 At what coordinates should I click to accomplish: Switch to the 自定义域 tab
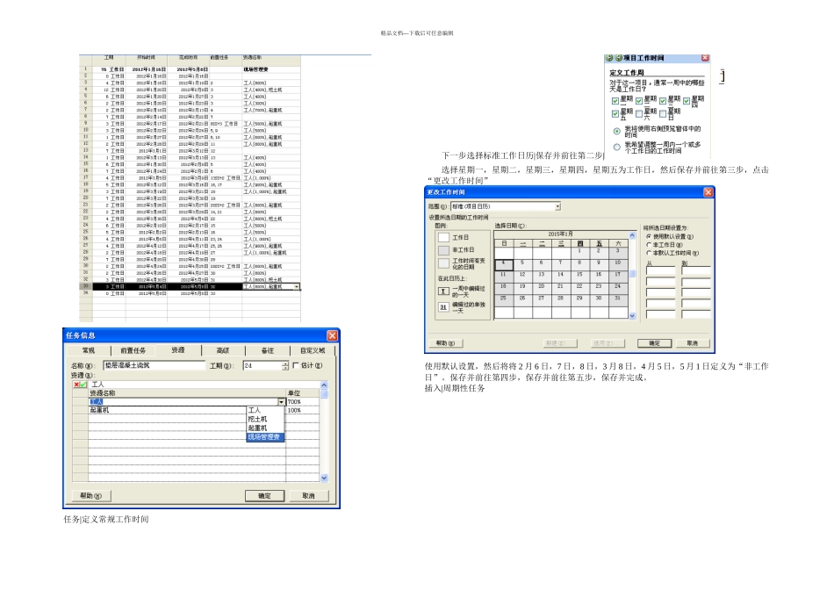(x=313, y=350)
